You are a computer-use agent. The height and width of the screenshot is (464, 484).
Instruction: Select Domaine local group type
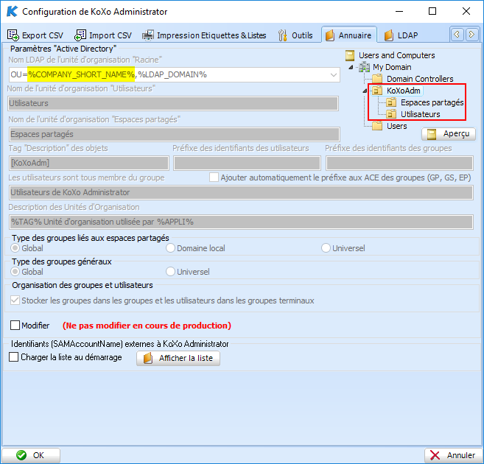click(170, 248)
